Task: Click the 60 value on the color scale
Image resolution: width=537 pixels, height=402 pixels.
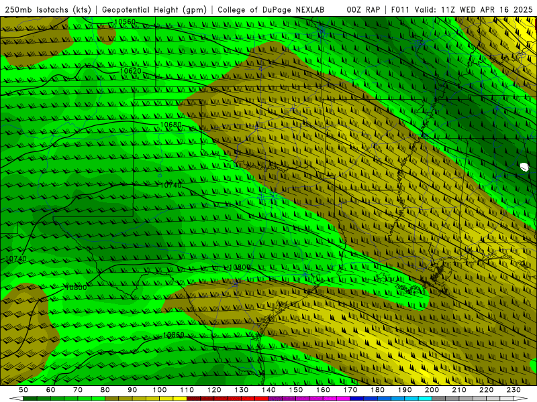Action: click(x=51, y=390)
